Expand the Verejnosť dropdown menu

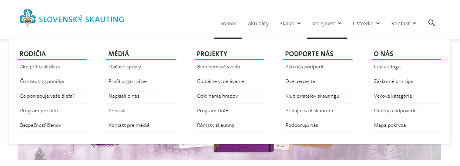click(327, 23)
